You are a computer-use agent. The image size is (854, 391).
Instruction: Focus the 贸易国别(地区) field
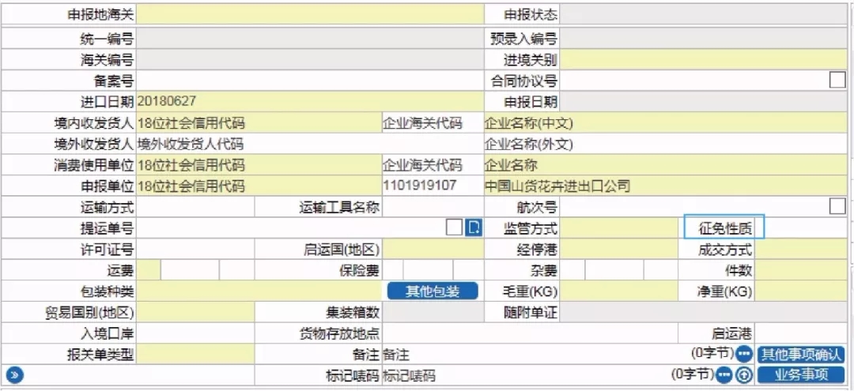[195, 312]
